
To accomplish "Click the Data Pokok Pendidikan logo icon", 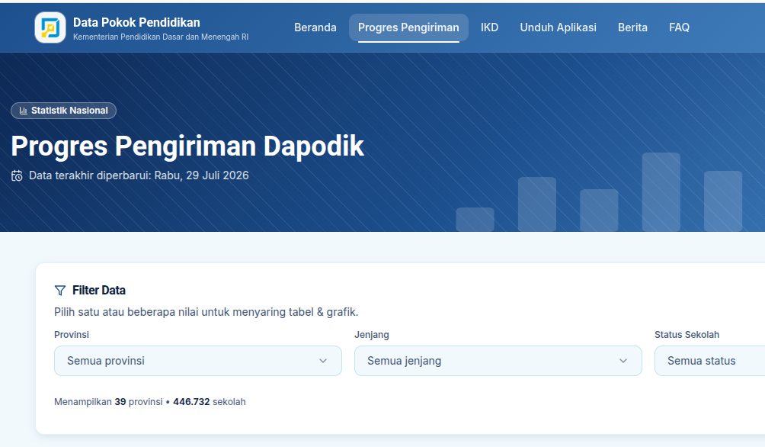I will pos(50,27).
